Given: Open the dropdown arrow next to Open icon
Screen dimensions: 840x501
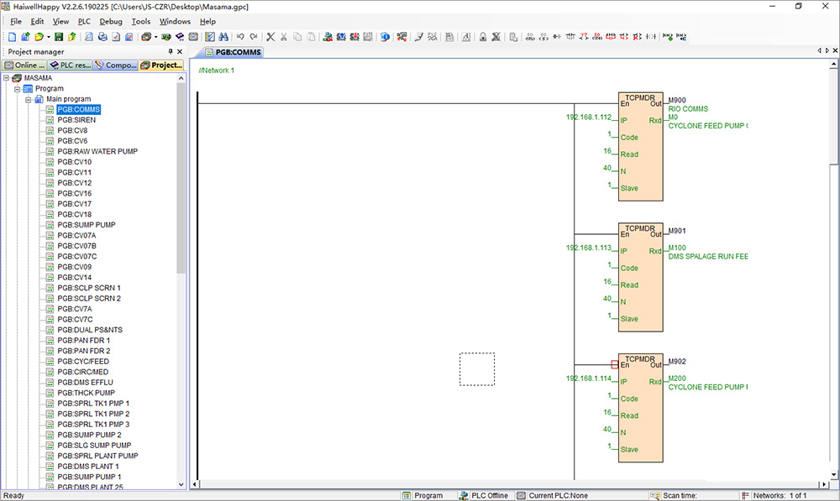Looking at the screenshot, I should click(x=48, y=37).
